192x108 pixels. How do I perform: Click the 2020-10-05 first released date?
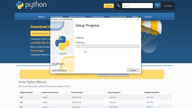[x=76, y=97]
